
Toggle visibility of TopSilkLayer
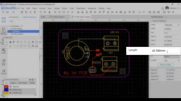coord(11,93)
